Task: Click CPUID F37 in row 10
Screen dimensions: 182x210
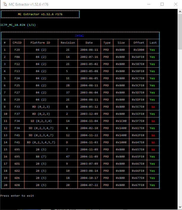Action: (x=17, y=114)
